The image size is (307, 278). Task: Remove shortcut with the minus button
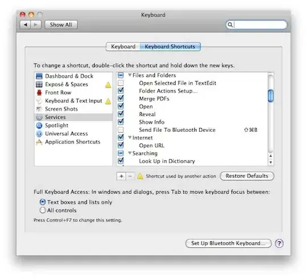point(130,176)
